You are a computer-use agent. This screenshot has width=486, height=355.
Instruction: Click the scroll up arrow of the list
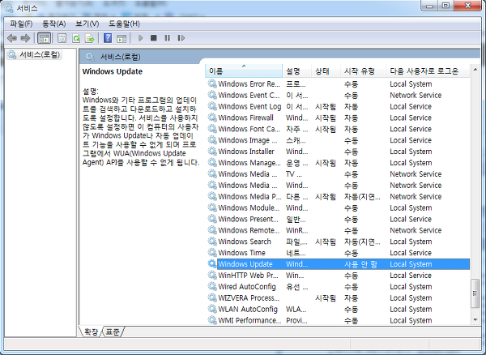pos(475,70)
